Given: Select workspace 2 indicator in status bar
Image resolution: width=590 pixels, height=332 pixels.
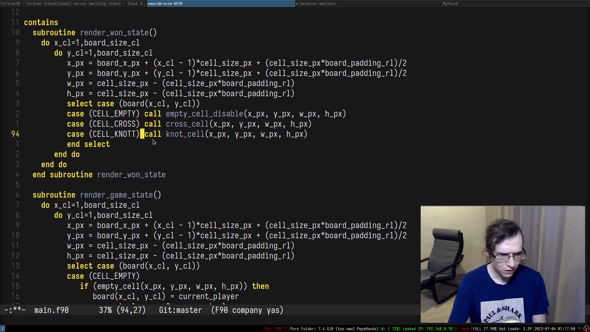Looking at the screenshot, I should click(x=2, y=329).
